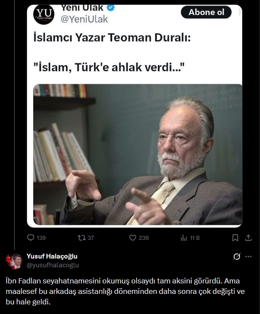
Task: Like the tweet with the heart icon
Action: point(133,238)
